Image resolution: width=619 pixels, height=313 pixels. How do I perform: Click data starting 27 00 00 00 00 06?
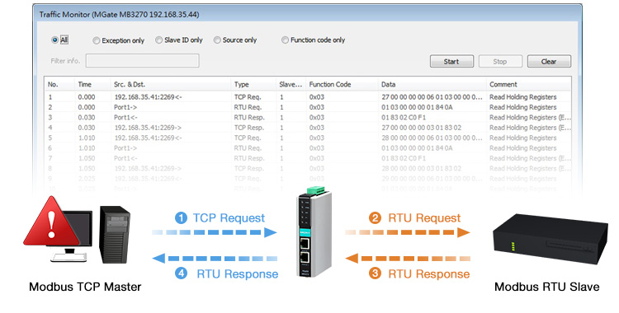(432, 97)
